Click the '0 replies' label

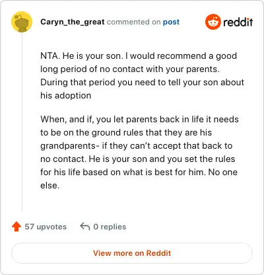(x=110, y=227)
